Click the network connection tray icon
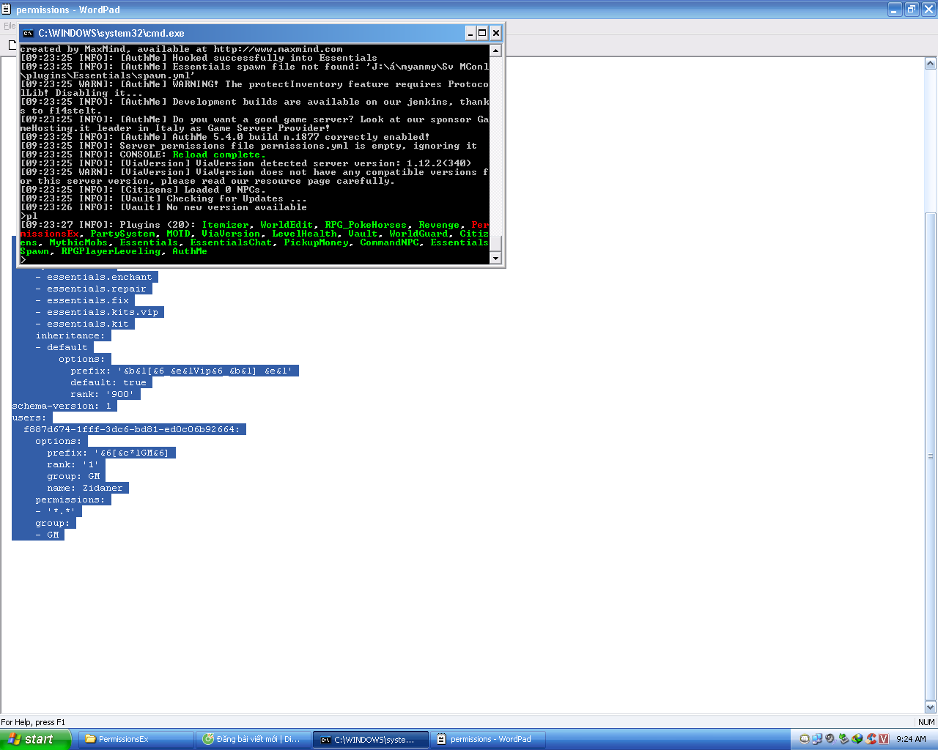938x750 pixels. tap(817, 739)
